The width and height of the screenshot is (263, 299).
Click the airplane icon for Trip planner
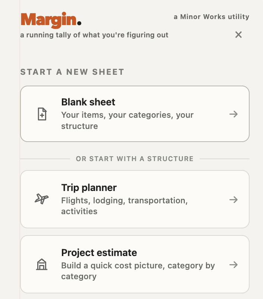(42, 199)
